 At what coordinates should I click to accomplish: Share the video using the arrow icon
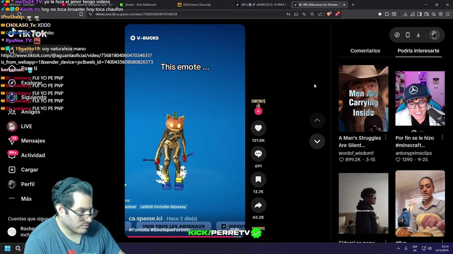(258, 205)
